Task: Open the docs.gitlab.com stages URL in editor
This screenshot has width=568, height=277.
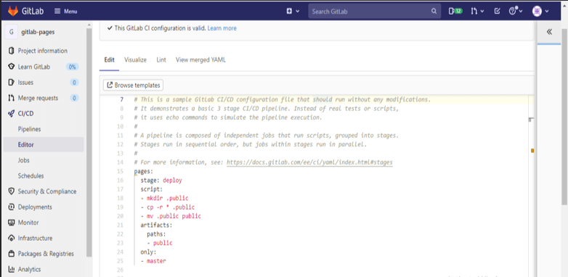Action: coord(309,162)
